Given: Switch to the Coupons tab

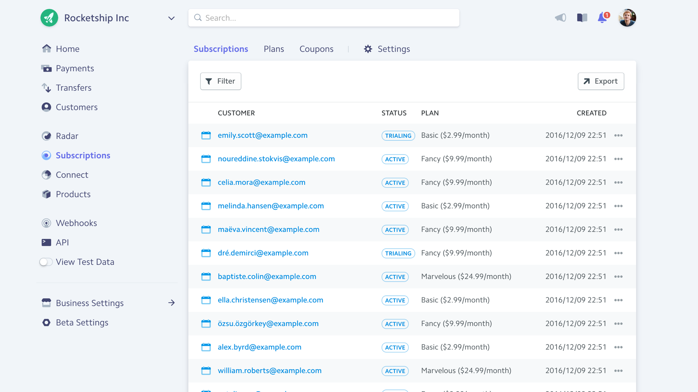Looking at the screenshot, I should tap(316, 49).
